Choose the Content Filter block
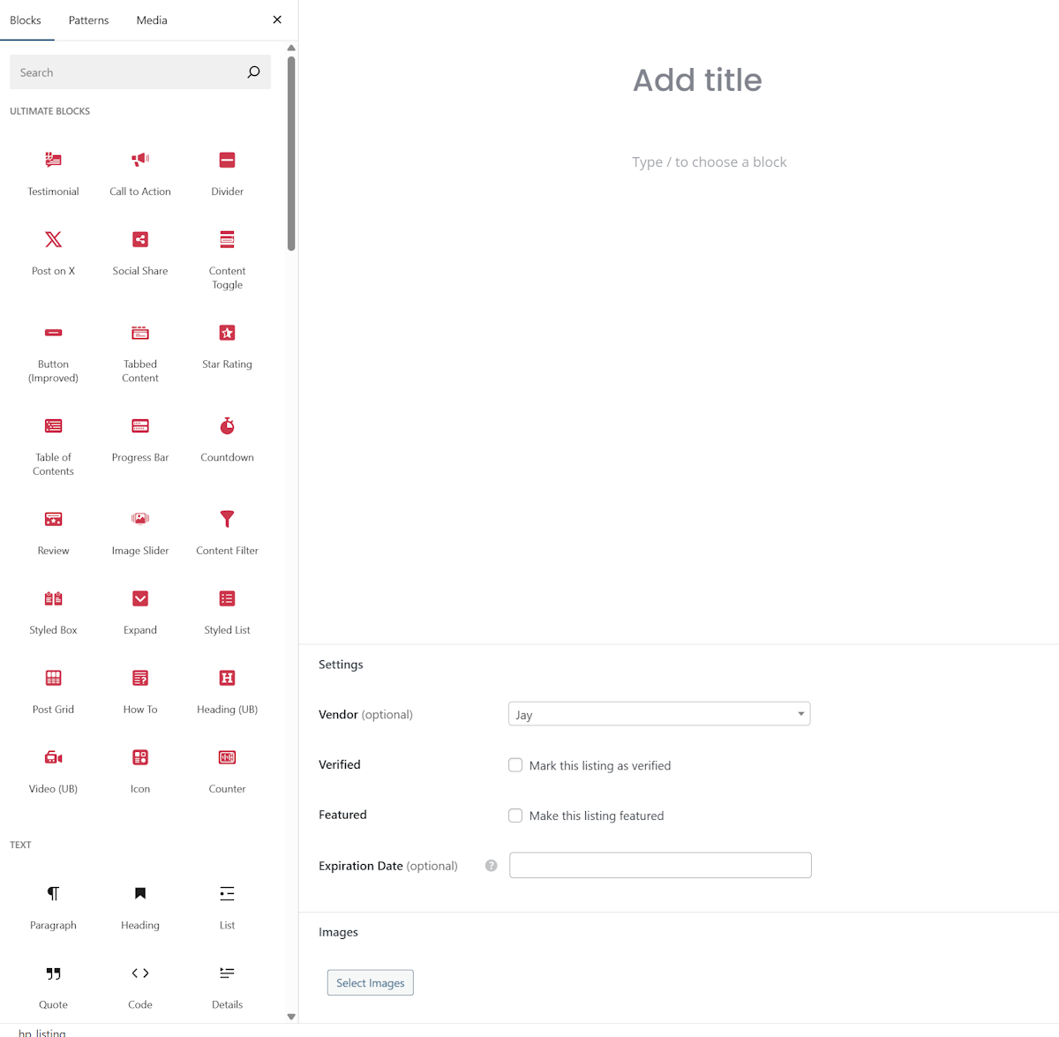 (x=227, y=531)
